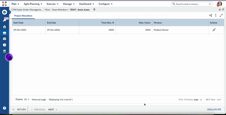Open the Configure menu
Screen dimensions: 226x115
(105, 4)
